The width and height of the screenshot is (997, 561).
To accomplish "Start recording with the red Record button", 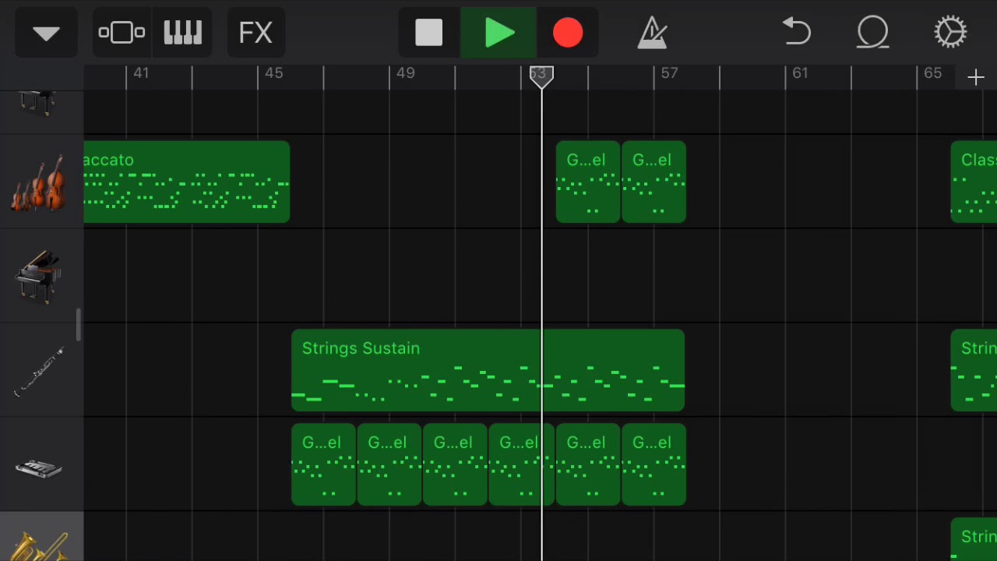I will 568,33.
